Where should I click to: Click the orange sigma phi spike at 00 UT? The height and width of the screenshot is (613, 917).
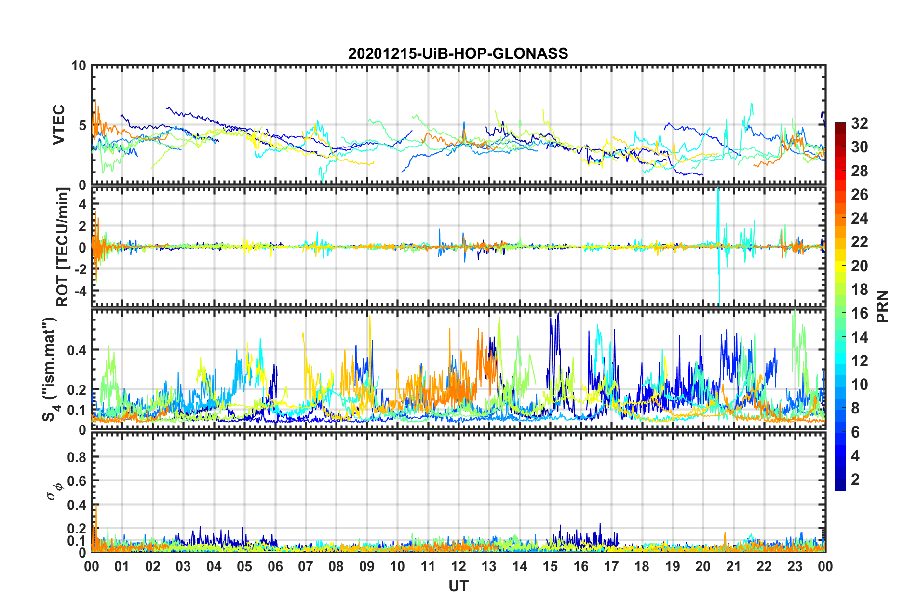tap(96, 528)
